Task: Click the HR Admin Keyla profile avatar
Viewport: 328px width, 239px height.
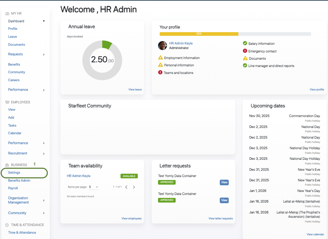Action: [x=162, y=45]
